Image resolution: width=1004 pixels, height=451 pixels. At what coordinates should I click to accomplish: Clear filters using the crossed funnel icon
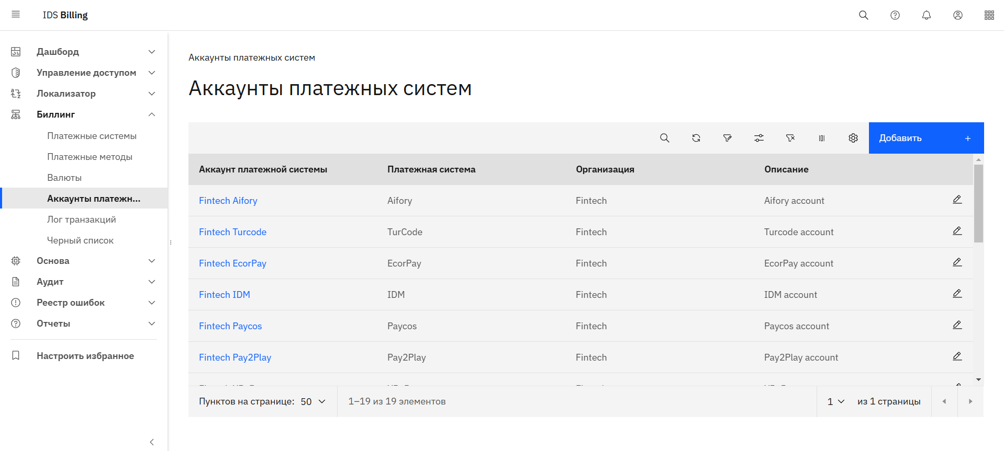point(790,138)
